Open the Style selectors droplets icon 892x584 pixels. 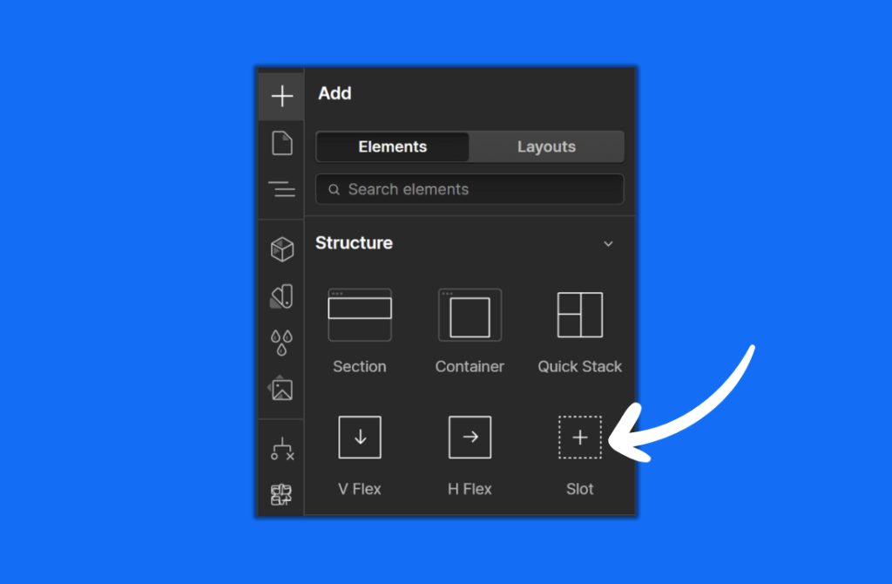[x=281, y=343]
